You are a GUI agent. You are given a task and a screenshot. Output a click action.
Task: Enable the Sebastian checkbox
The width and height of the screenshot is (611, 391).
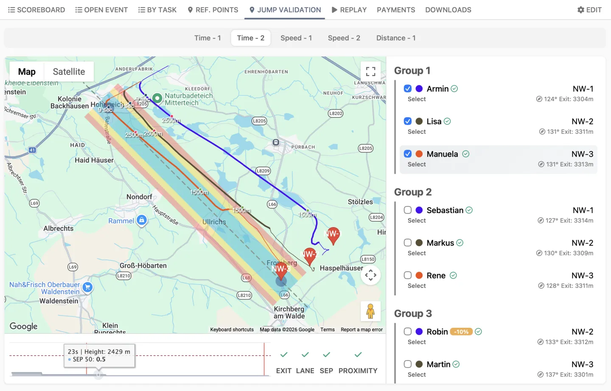coord(408,210)
